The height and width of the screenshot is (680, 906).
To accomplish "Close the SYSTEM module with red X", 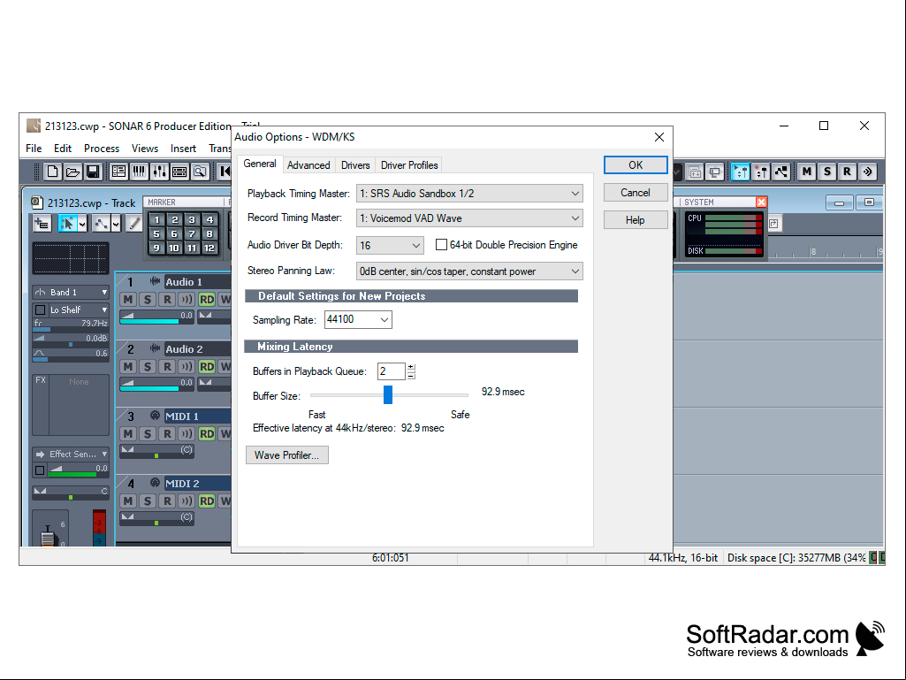I will 762,202.
